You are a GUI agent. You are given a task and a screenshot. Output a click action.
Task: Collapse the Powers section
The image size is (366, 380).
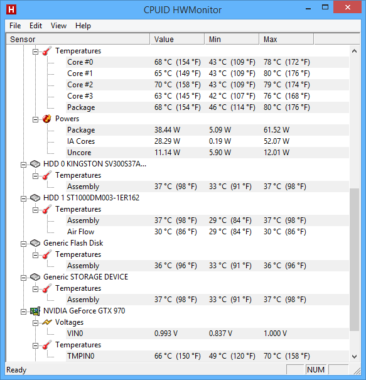tap(35, 119)
